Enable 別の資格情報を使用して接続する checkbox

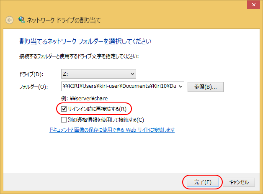point(64,120)
